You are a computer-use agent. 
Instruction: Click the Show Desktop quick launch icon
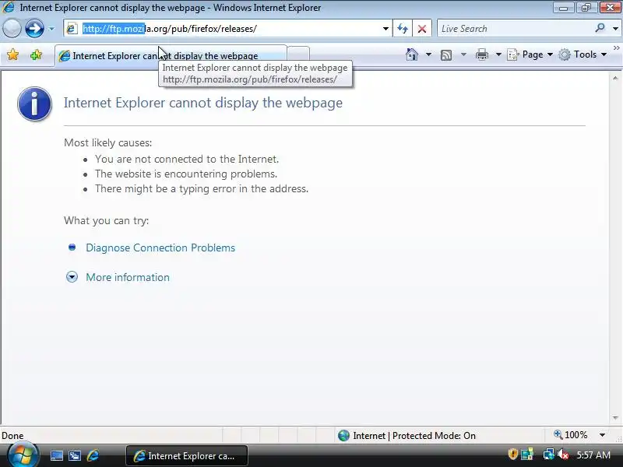point(56,455)
